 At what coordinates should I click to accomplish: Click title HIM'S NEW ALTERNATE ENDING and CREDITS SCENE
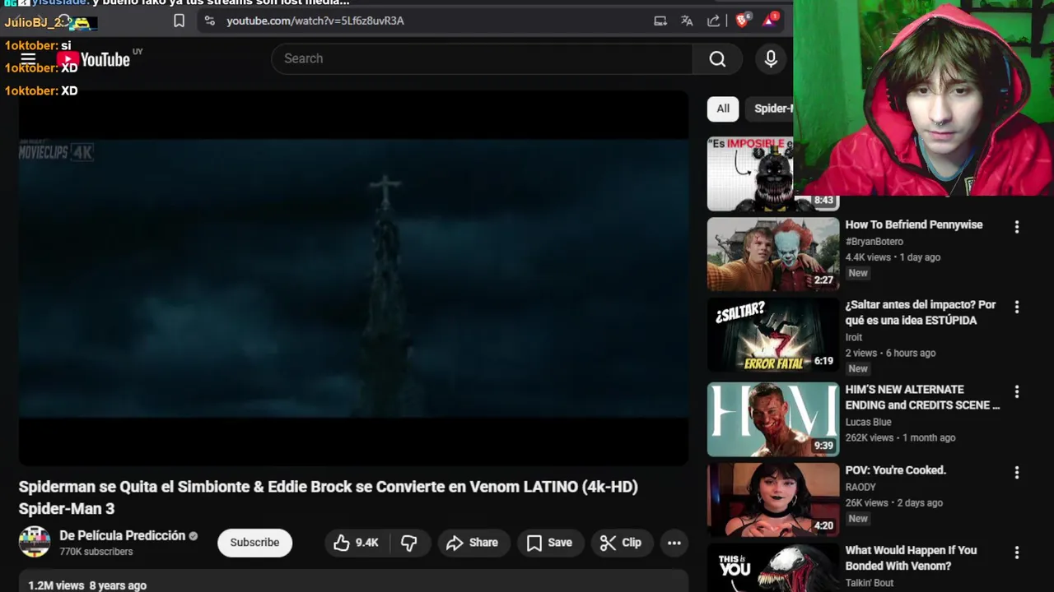click(x=922, y=397)
